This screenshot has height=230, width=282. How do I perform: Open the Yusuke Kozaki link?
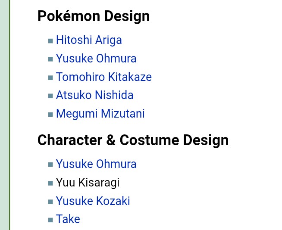pos(93,201)
